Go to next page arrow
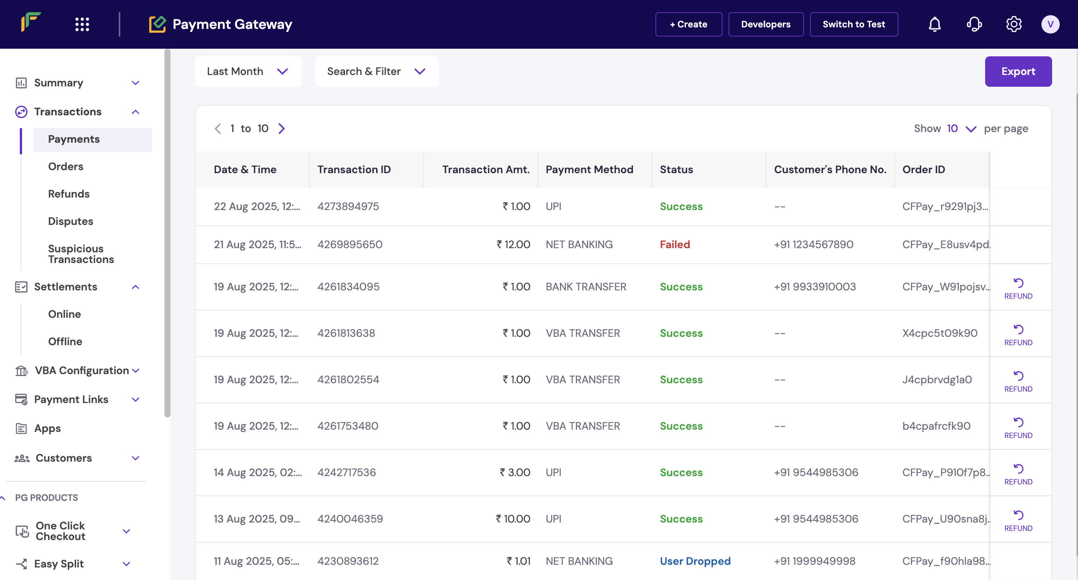Image resolution: width=1078 pixels, height=580 pixels. [282, 129]
